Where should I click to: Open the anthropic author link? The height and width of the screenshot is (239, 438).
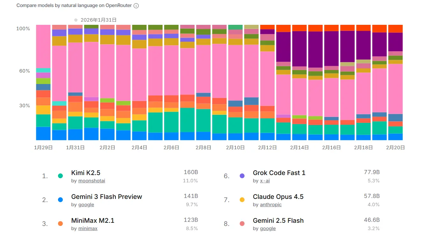271,205
